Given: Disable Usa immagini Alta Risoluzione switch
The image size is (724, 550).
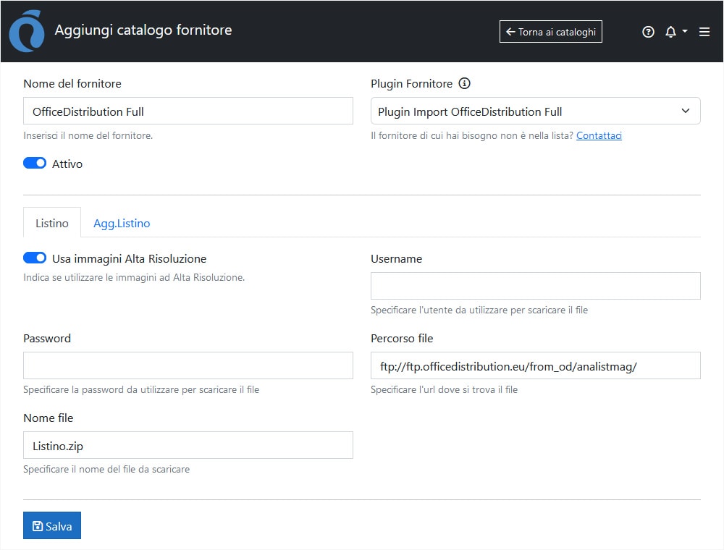Looking at the screenshot, I should coord(35,258).
